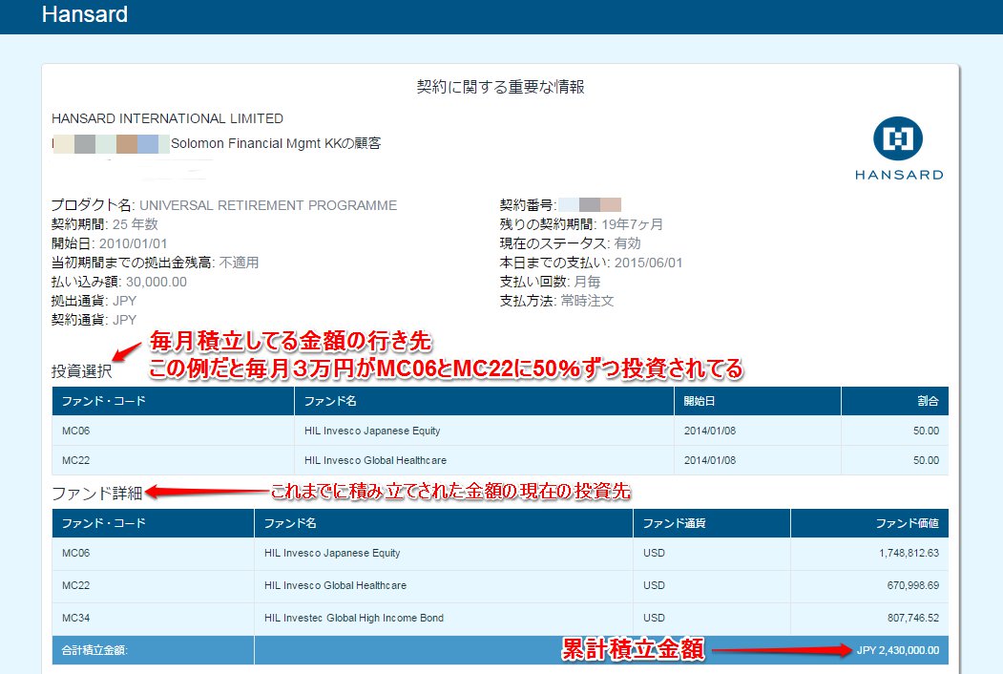
Task: Select the fund value 670,998.69
Action: [912, 585]
